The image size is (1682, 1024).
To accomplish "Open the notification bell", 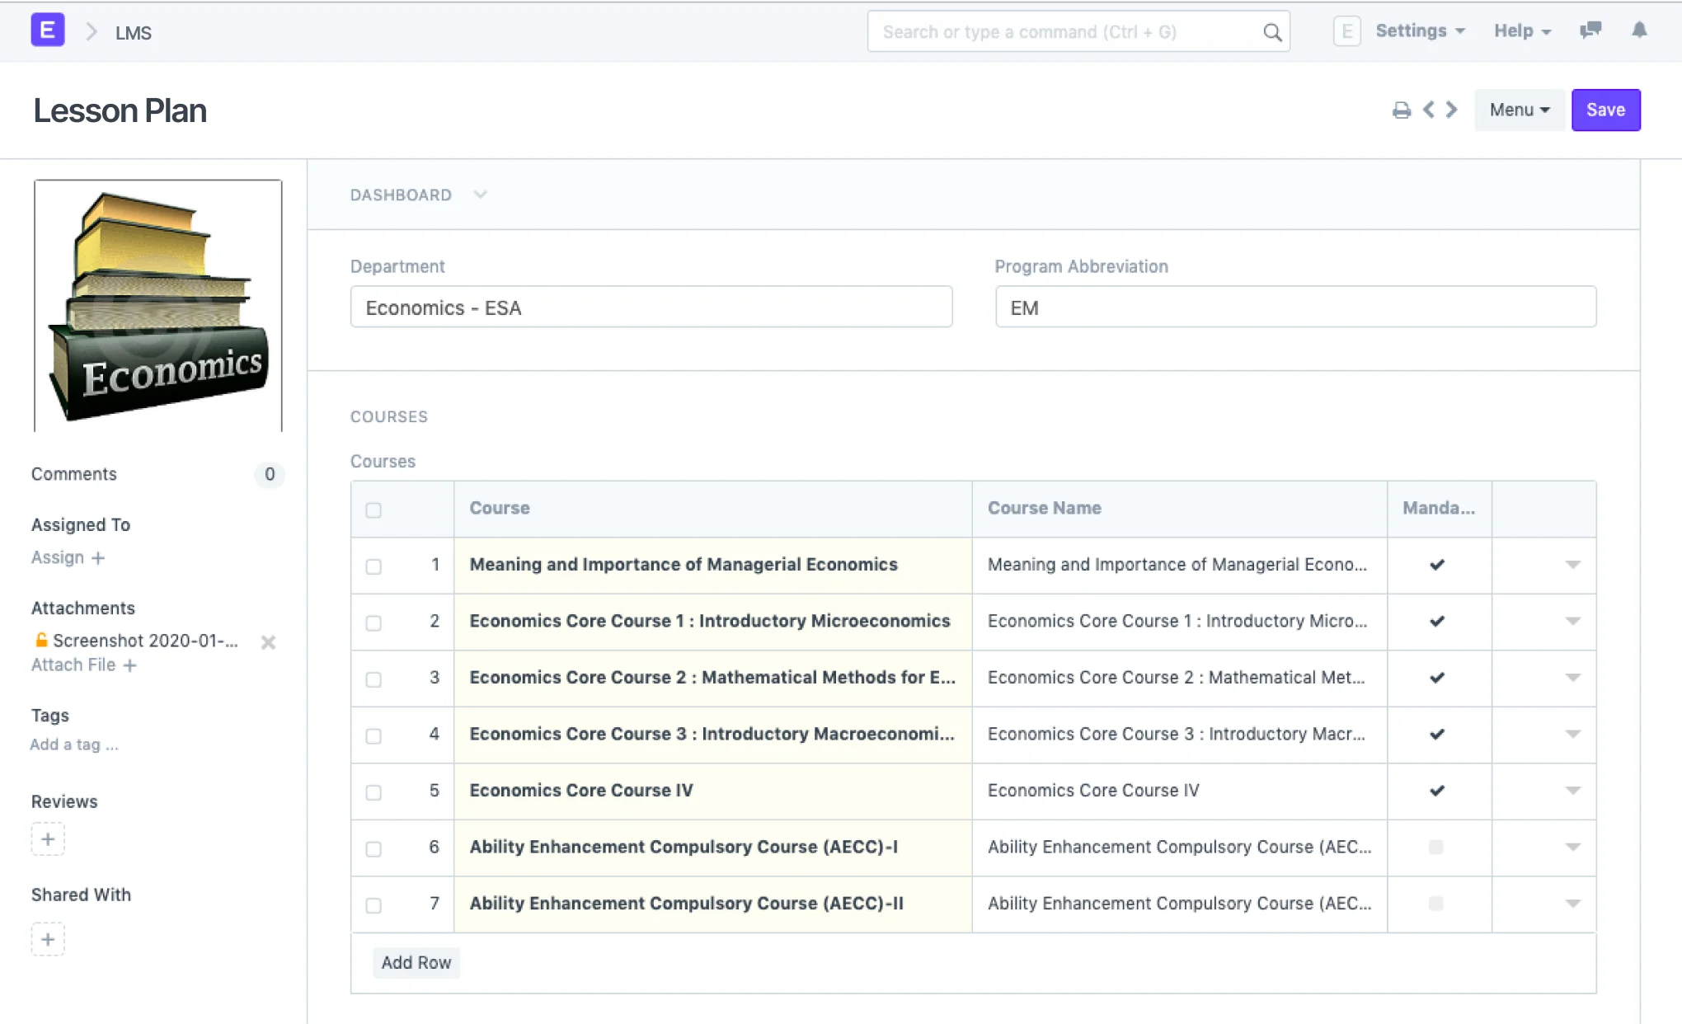I will pyautogui.click(x=1639, y=31).
